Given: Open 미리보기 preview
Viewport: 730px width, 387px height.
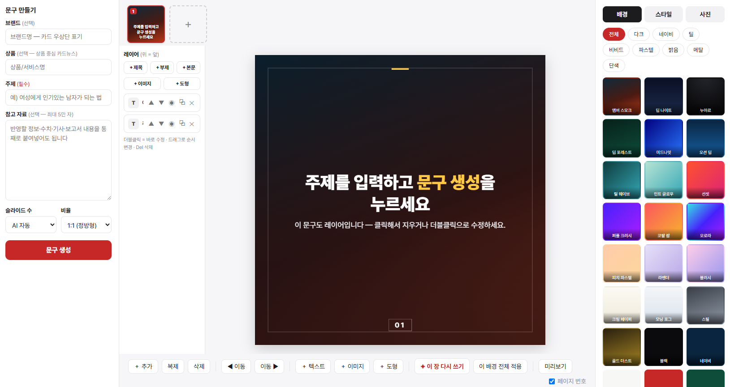Looking at the screenshot, I should click(555, 366).
